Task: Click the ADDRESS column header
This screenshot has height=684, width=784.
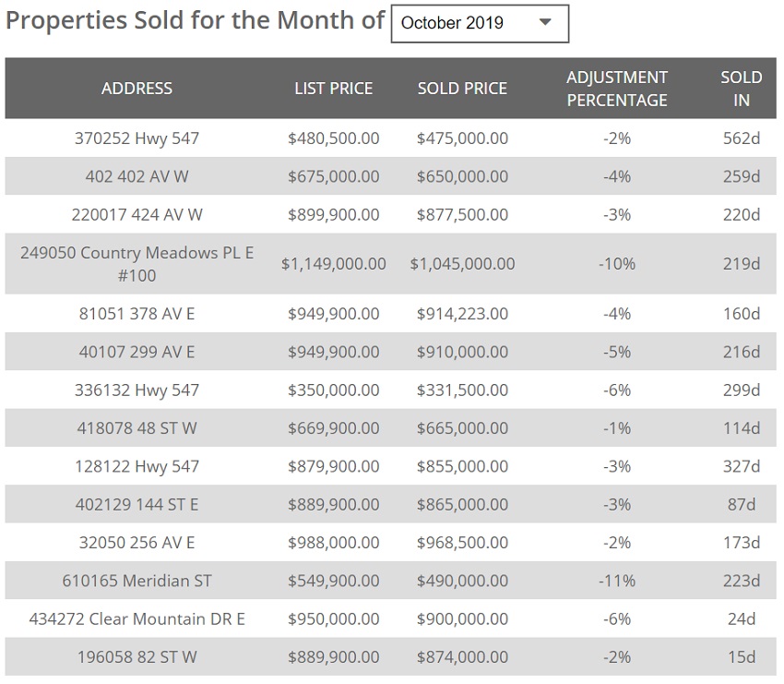Action: [x=137, y=89]
